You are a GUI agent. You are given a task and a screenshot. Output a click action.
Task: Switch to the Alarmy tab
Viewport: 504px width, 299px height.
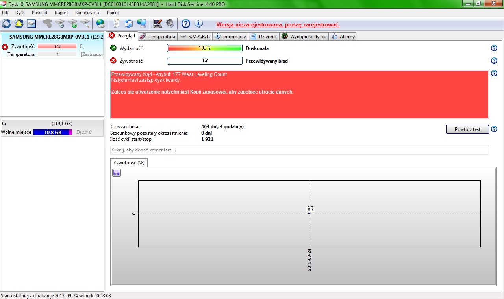click(343, 36)
